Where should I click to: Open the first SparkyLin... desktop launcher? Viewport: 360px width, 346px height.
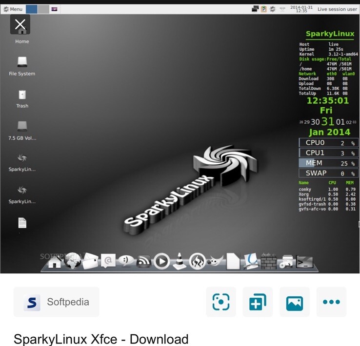22,163
